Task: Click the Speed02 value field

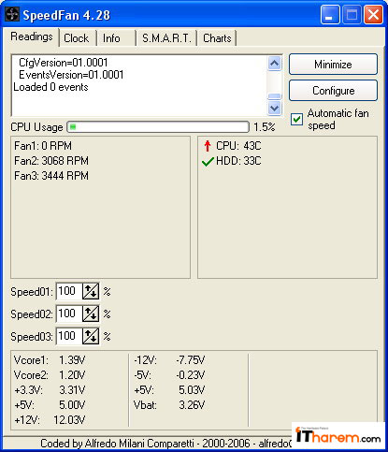Action: tap(69, 313)
